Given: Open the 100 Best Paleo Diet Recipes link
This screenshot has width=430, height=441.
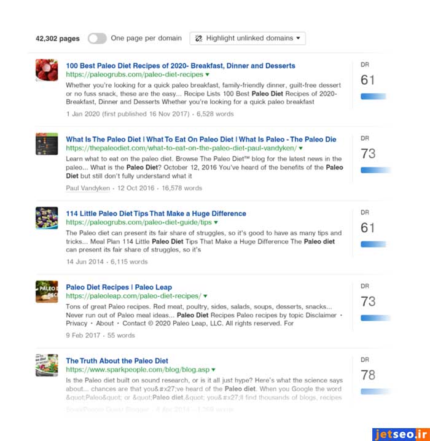Looking at the screenshot, I should [180, 66].
